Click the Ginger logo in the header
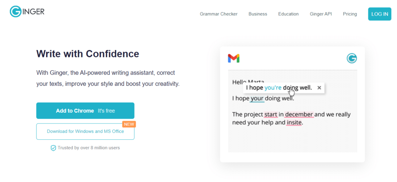 click(27, 12)
